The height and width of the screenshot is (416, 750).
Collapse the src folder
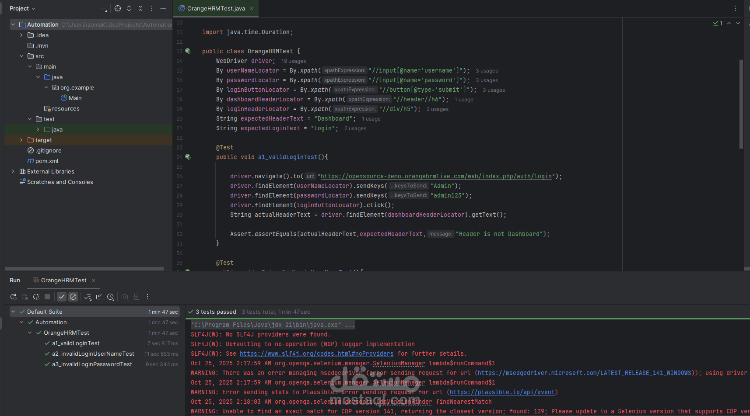[x=21, y=56]
